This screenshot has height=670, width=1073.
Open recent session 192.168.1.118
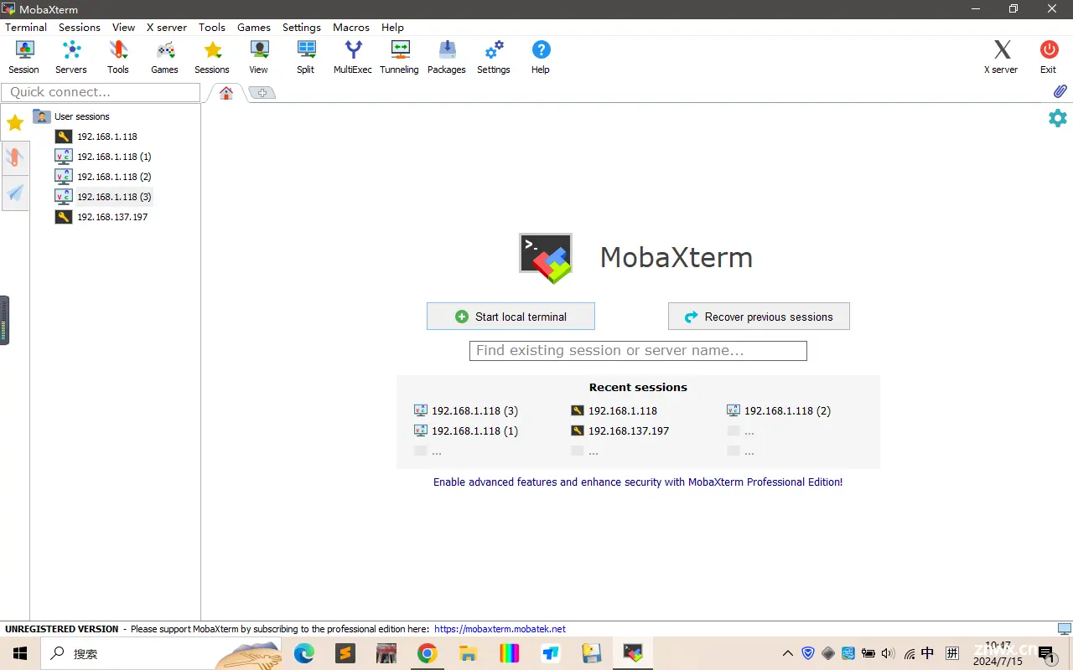click(614, 411)
